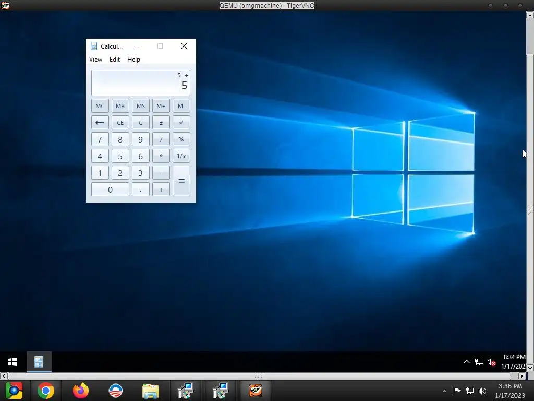Show hidden icons chevron in VM tray

(467, 362)
